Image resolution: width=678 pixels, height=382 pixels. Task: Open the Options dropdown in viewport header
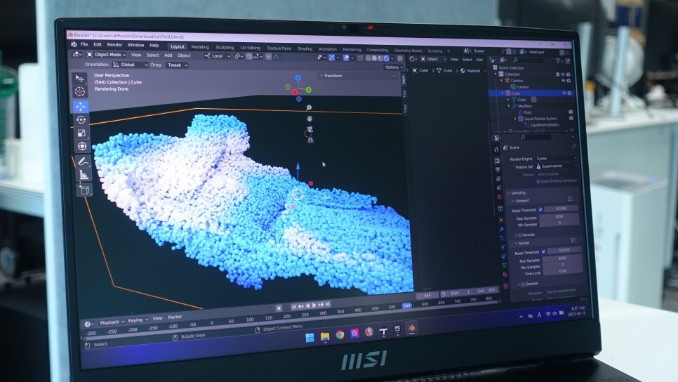(394, 67)
